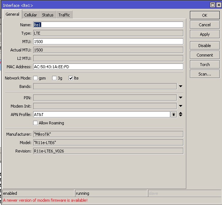
Task: Enable the gsm network mode checkbox
Action: (x=35, y=78)
